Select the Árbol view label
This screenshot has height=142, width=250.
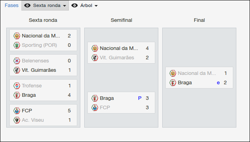[x=86, y=5]
